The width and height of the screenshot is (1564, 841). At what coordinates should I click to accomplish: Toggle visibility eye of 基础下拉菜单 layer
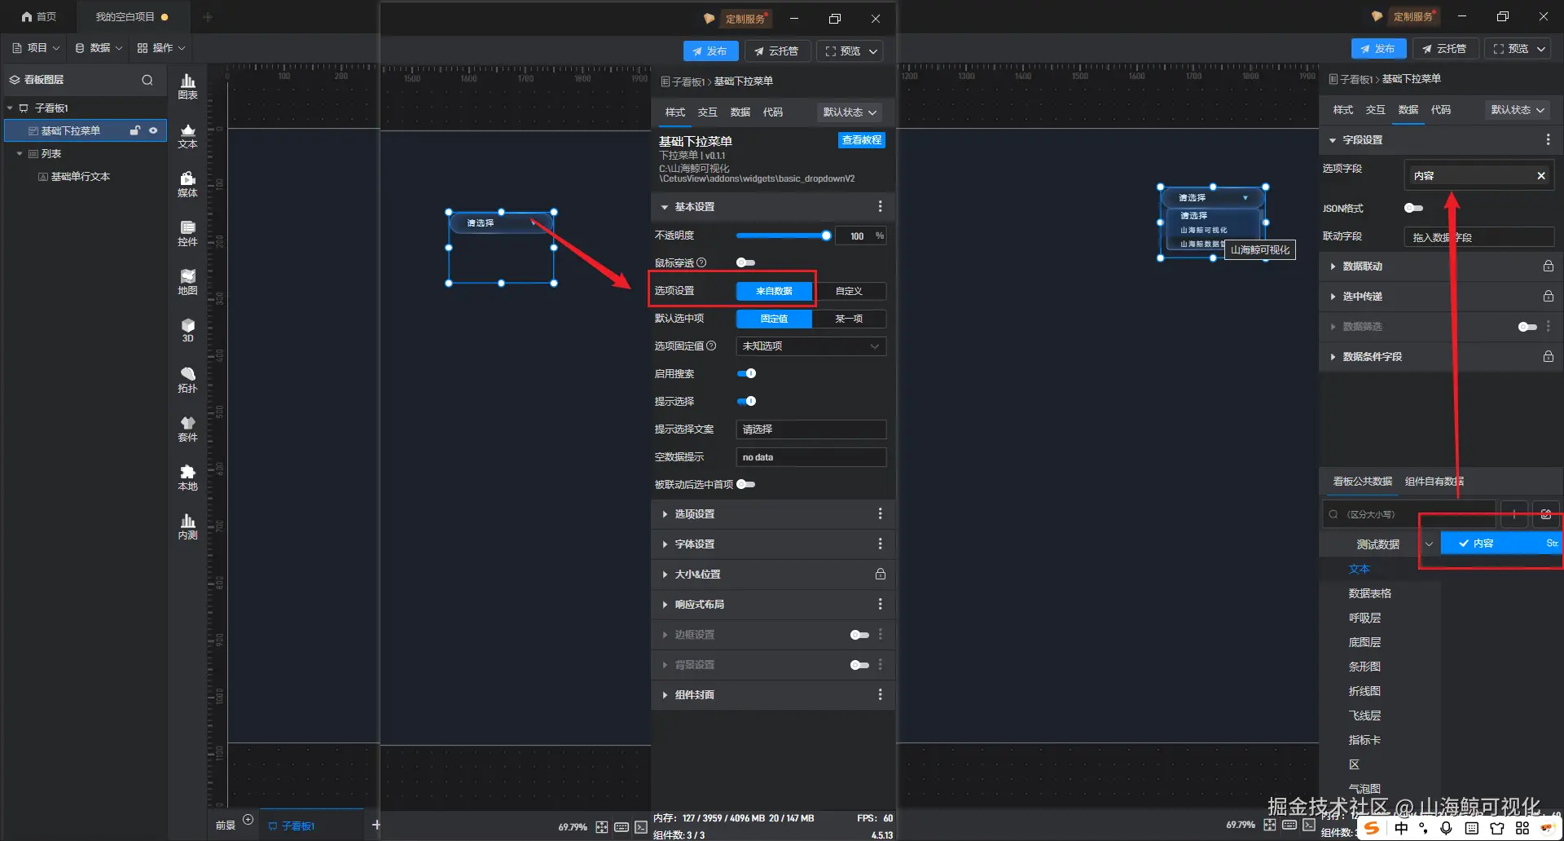153,130
